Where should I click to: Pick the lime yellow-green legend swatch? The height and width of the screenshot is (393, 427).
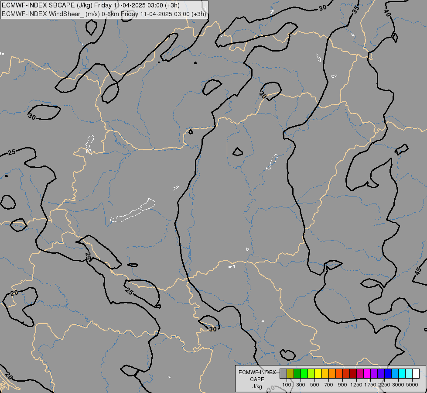(x=311, y=374)
